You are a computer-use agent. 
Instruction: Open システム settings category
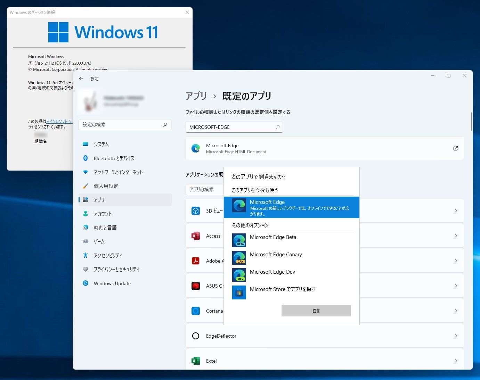125,144
